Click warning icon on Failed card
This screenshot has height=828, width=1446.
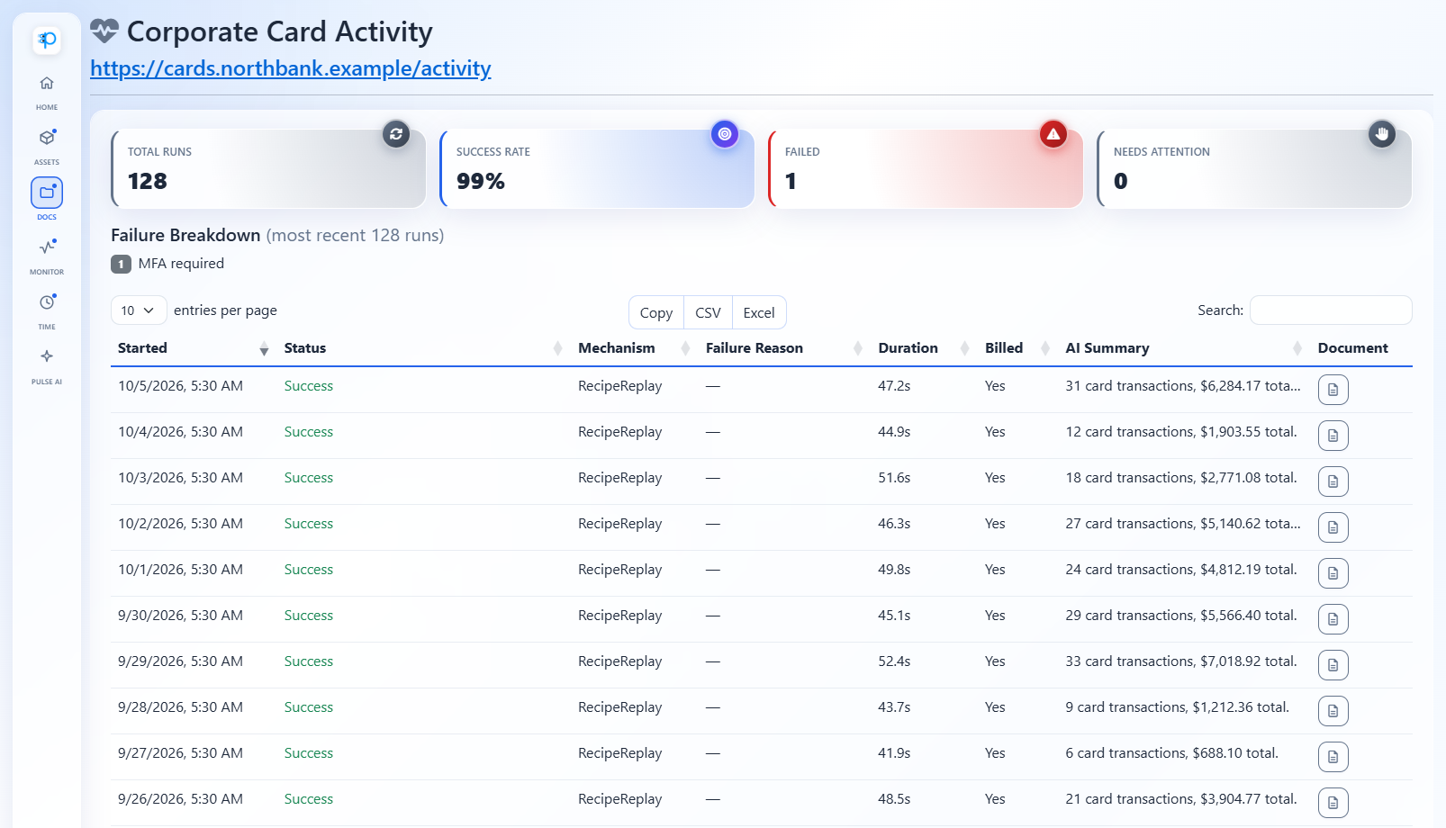(1053, 134)
